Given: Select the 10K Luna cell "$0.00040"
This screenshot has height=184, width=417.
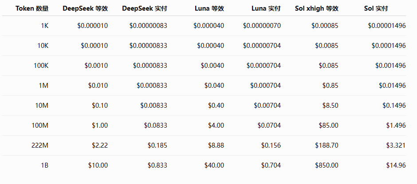Looking at the screenshot, I should click(211, 46).
